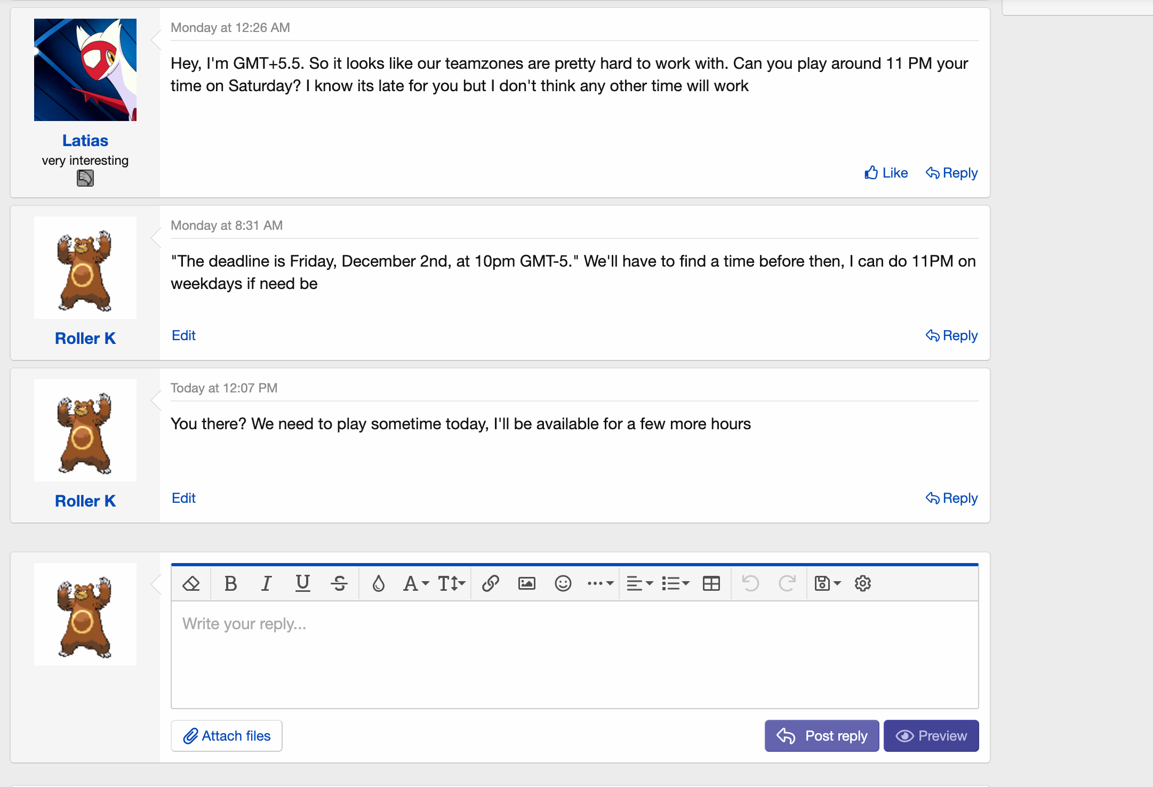Viewport: 1153px width, 787px height.
Task: Click the eraser Remove formatting icon
Action: [x=191, y=583]
